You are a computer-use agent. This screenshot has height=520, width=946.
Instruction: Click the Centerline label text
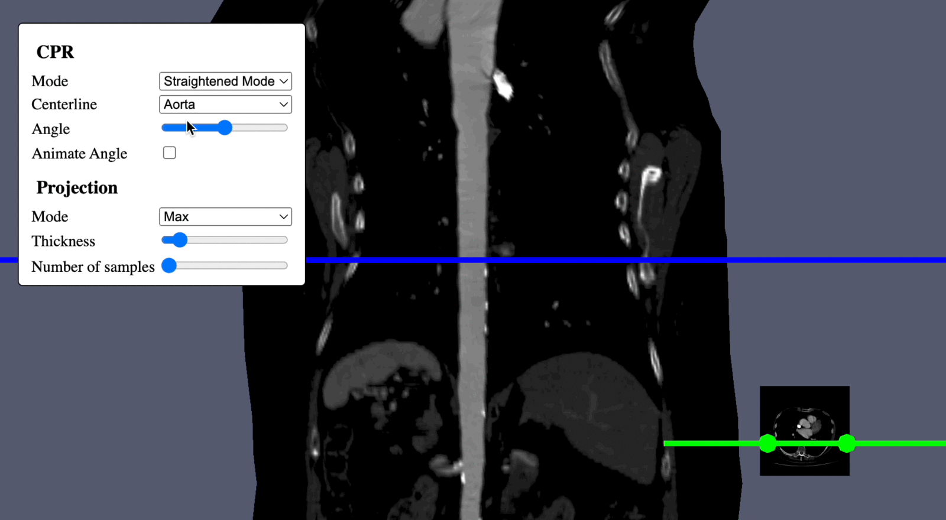pos(64,105)
